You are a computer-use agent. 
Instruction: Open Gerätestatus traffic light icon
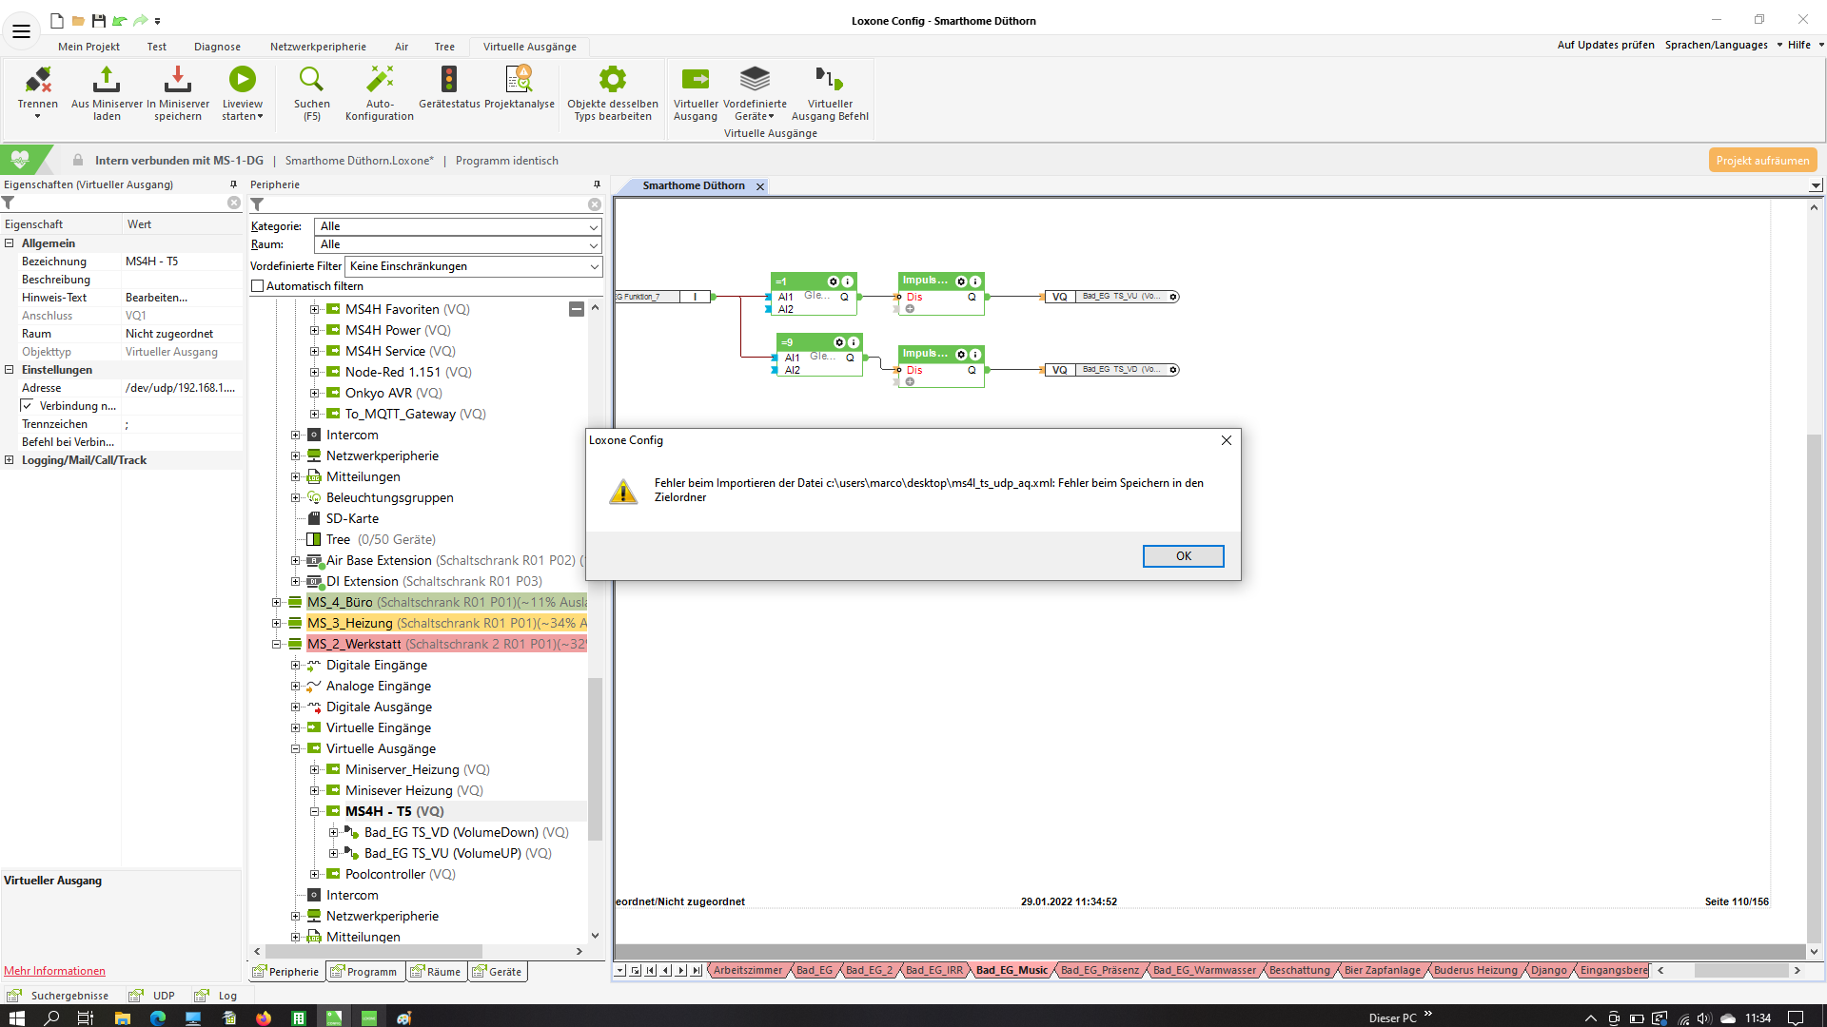[449, 80]
